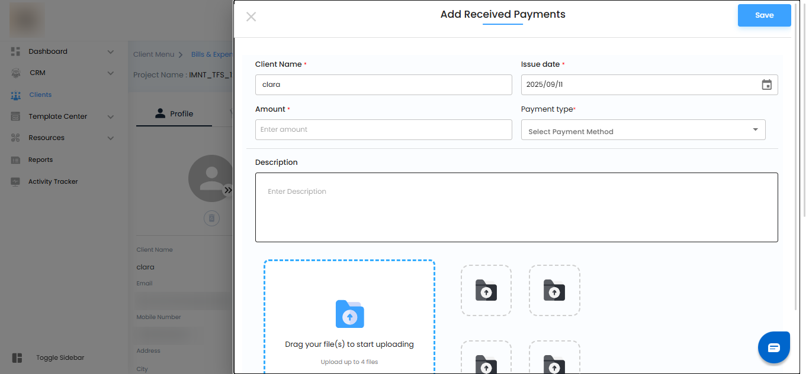
Task: Open Template Center in the sidebar
Action: pos(58,116)
